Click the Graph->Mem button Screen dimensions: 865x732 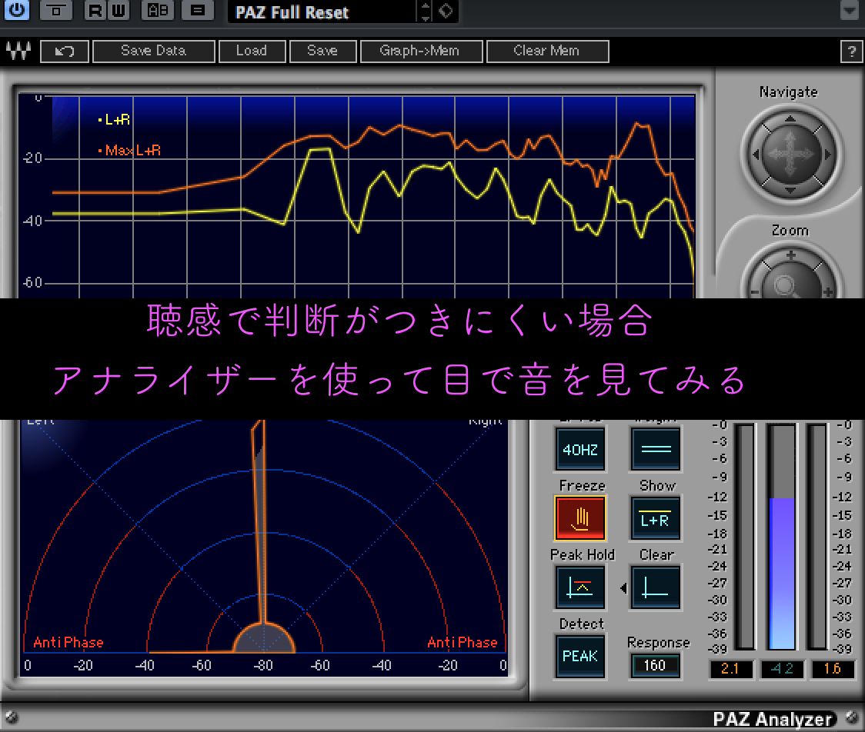(x=421, y=52)
